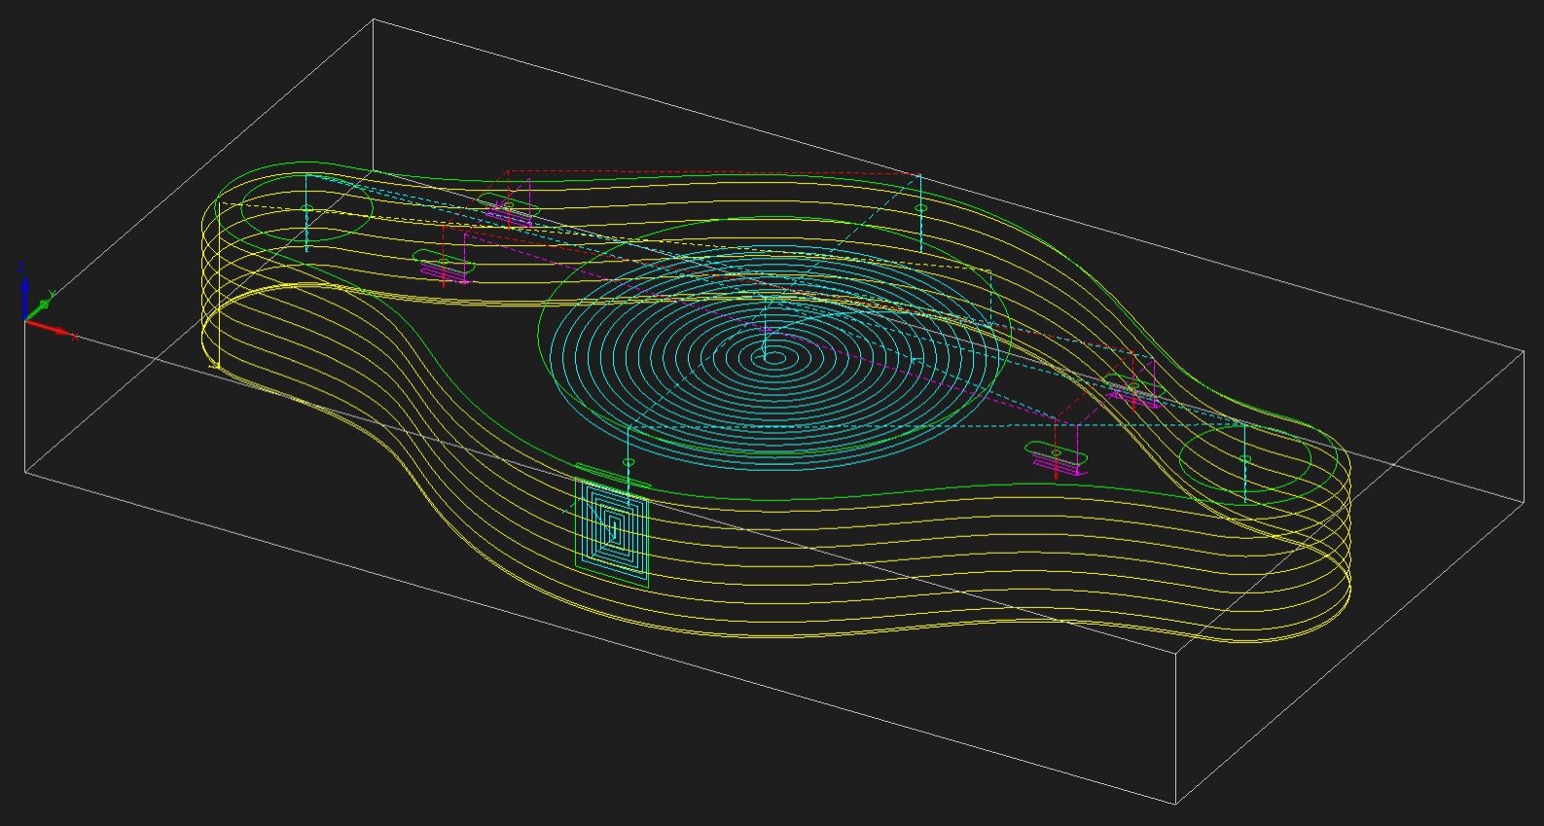Select upper-right magenta slot toolpath
Viewport: 1544px width, 826px height.
point(1133,393)
